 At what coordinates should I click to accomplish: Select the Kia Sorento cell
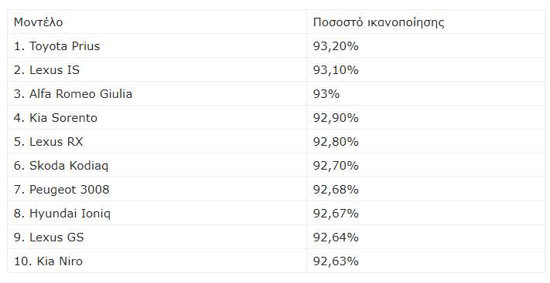click(157, 117)
